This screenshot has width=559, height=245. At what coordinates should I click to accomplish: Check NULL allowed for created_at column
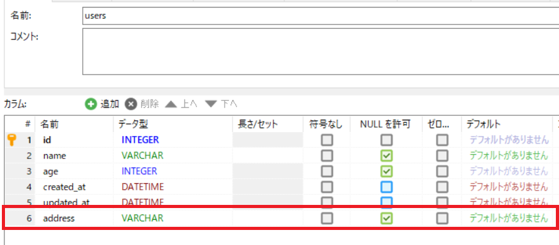coord(386,187)
